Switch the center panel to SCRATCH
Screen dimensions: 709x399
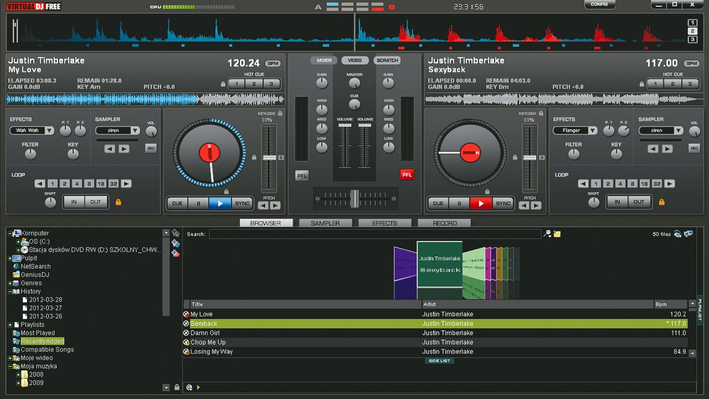[x=387, y=60]
